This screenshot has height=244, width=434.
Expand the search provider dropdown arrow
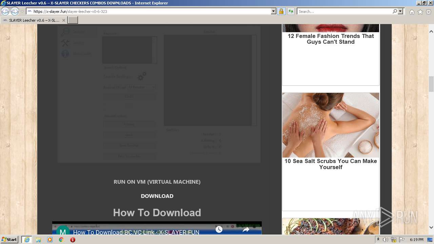pyautogui.click(x=400, y=12)
